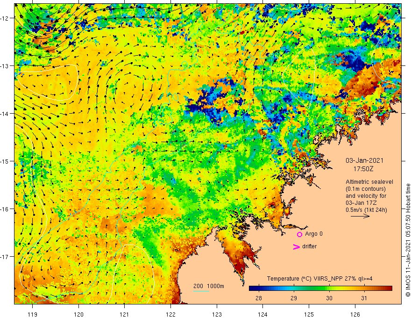Click the longitude axis label 124
411x318 pixels.
tap(262, 314)
